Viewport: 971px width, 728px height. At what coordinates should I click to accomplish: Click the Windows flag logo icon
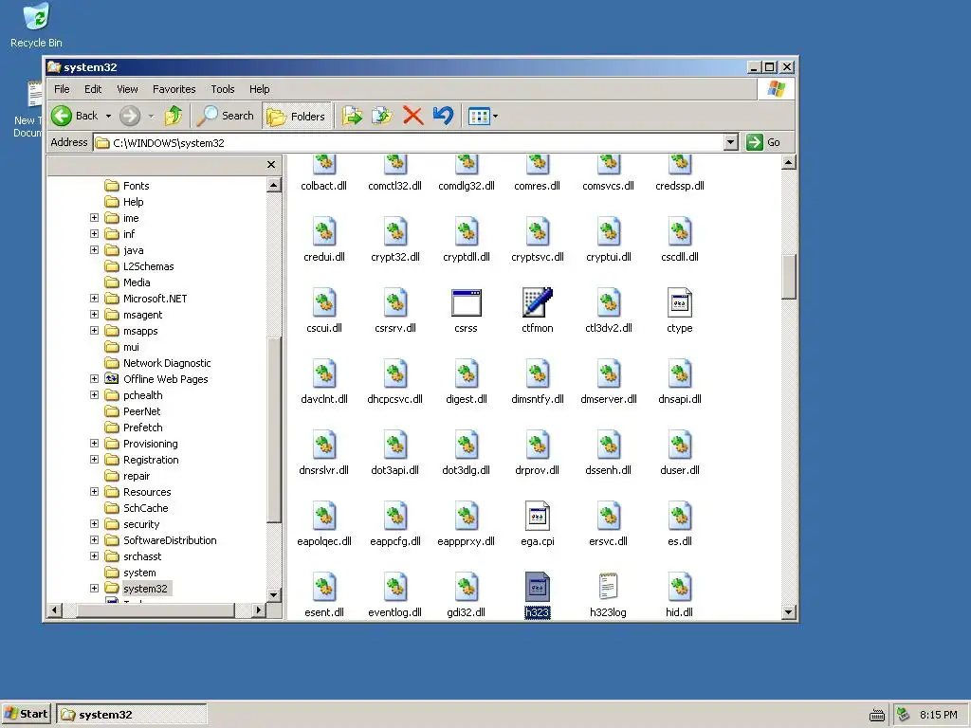coord(776,88)
